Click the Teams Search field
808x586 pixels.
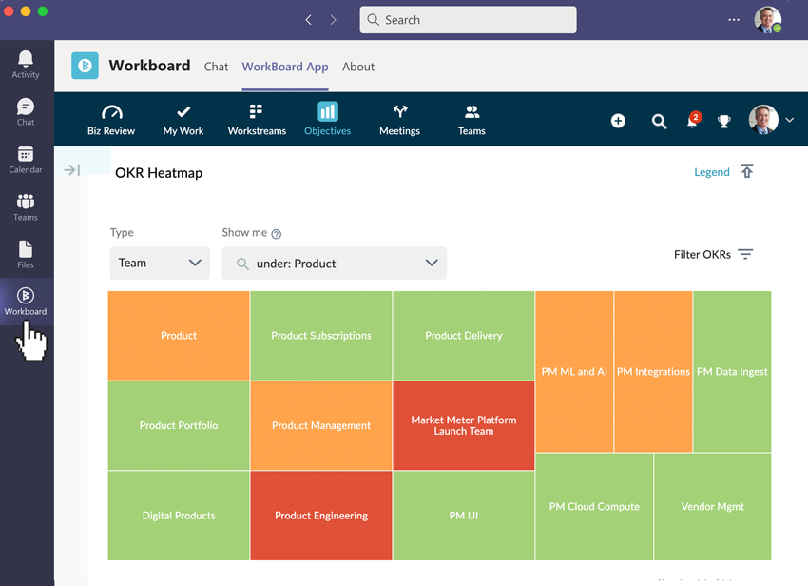pyautogui.click(x=468, y=20)
